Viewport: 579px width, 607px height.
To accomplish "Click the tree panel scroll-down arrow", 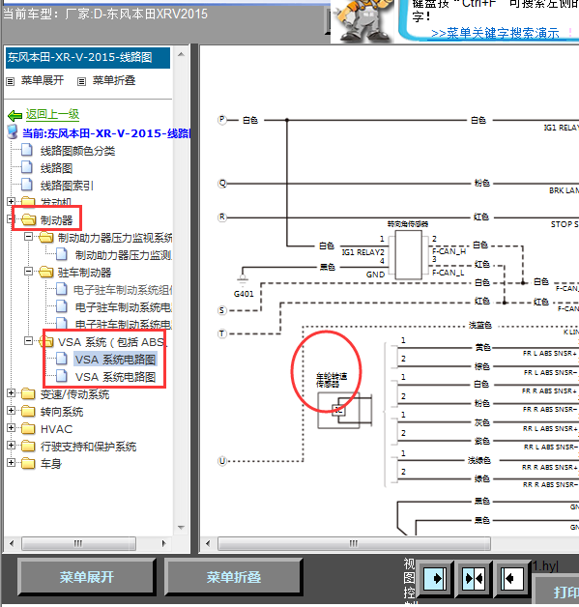I will pyautogui.click(x=181, y=527).
